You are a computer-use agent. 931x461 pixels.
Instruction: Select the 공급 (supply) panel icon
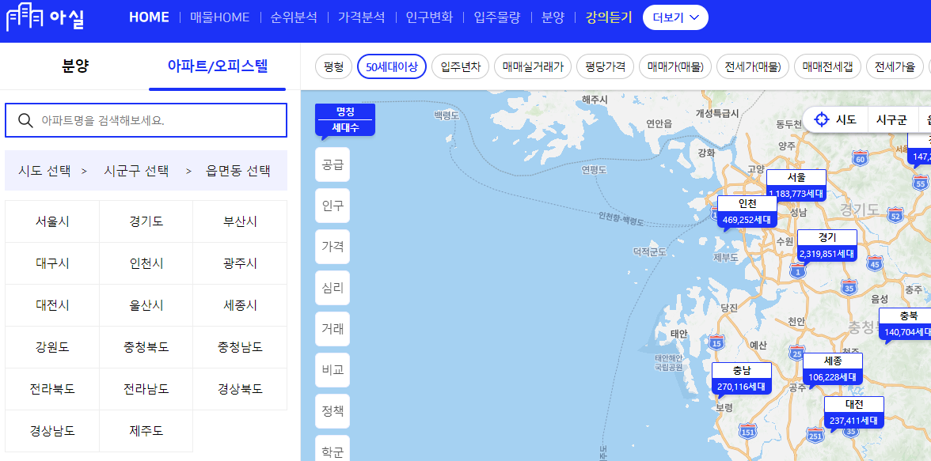tap(332, 164)
